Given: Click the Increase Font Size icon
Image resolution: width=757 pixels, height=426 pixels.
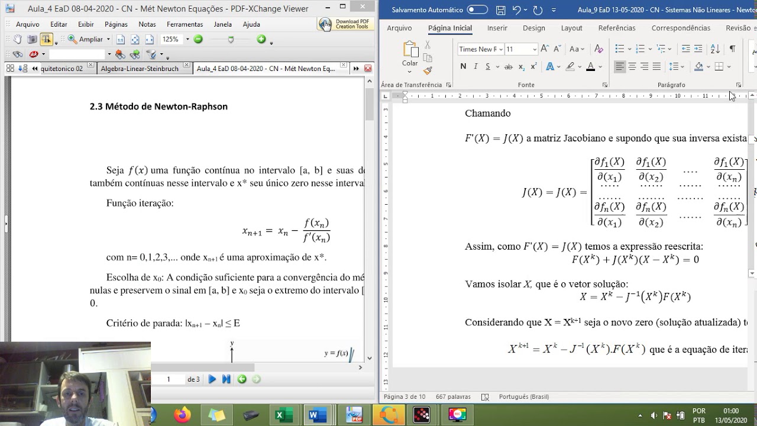Looking at the screenshot, I should (x=545, y=49).
